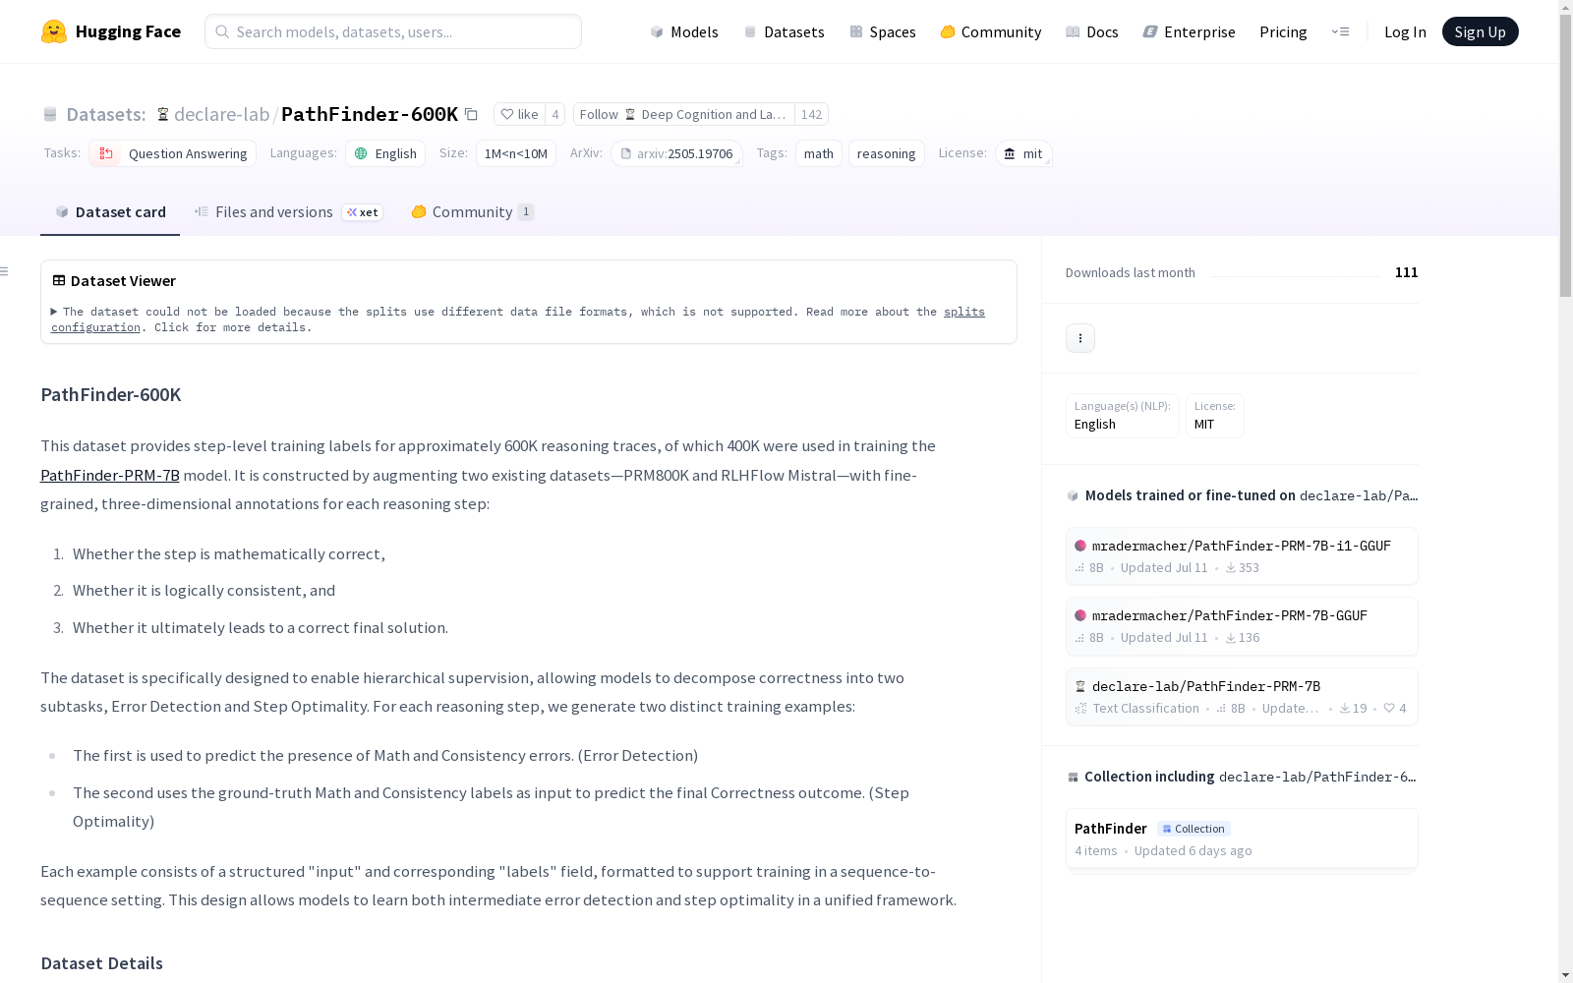Open the 142 followers count
Image resolution: width=1573 pixels, height=983 pixels.
point(811,114)
